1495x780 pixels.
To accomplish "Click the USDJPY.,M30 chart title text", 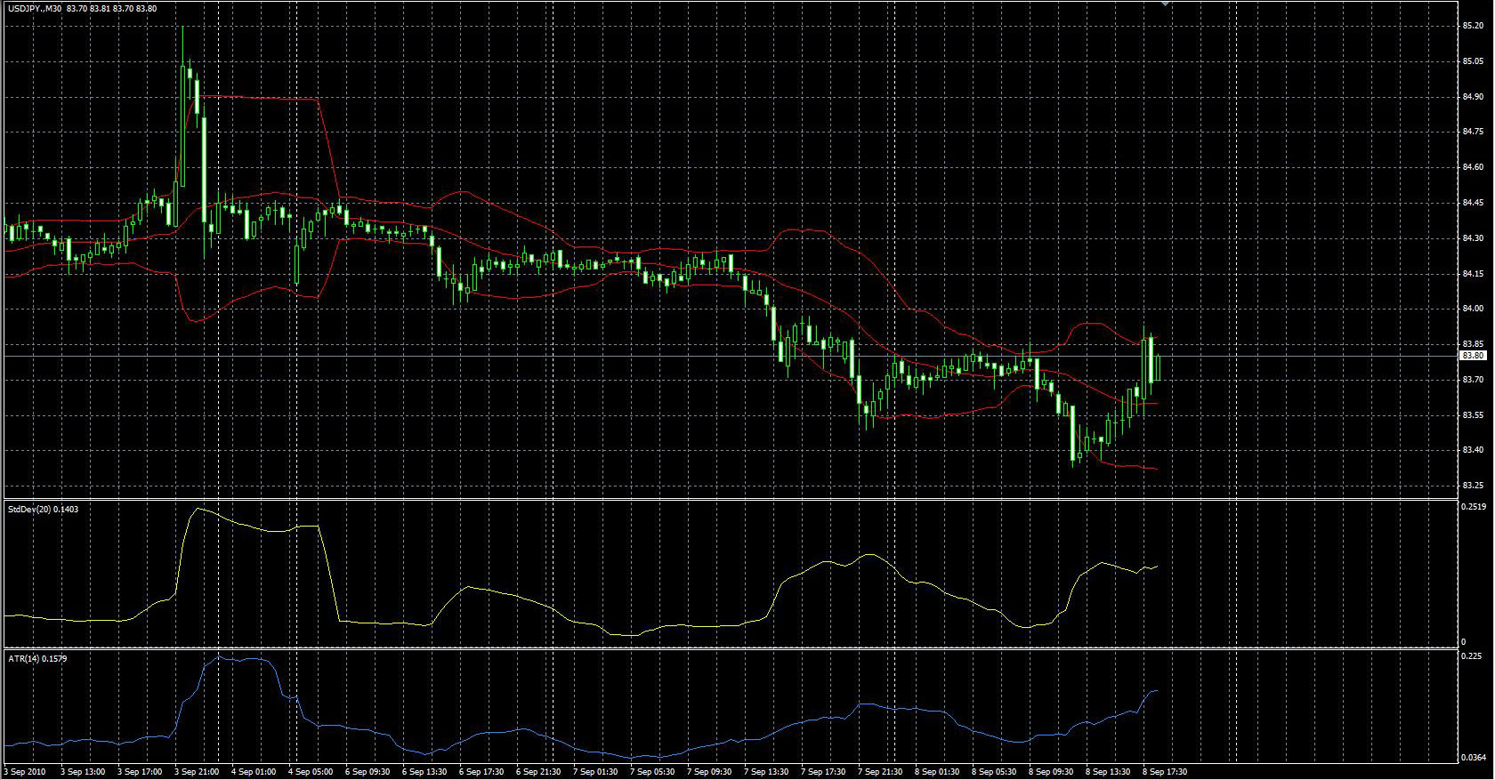I will [34, 8].
